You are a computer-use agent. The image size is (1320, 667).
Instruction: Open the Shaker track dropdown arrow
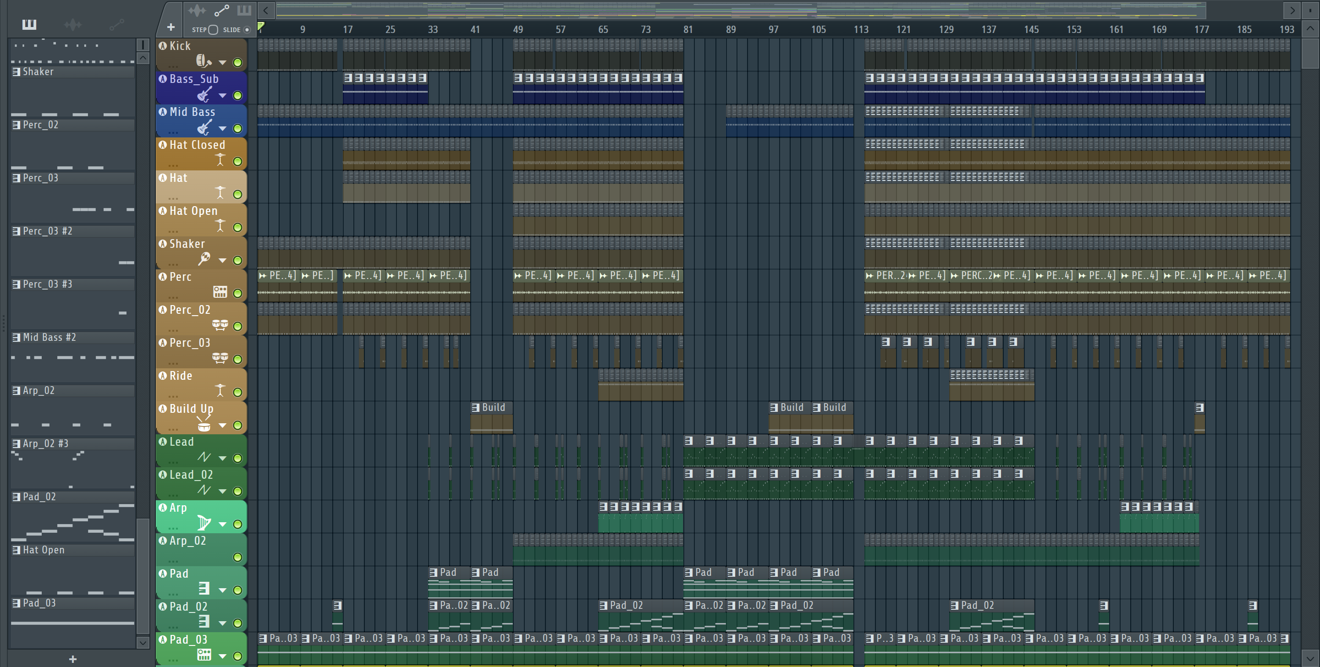coord(223,260)
